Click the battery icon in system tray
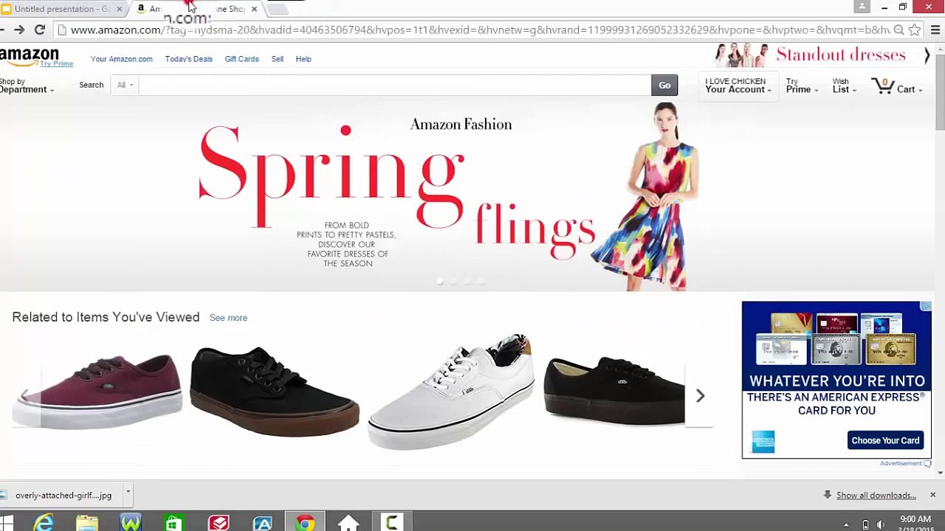 [865, 525]
